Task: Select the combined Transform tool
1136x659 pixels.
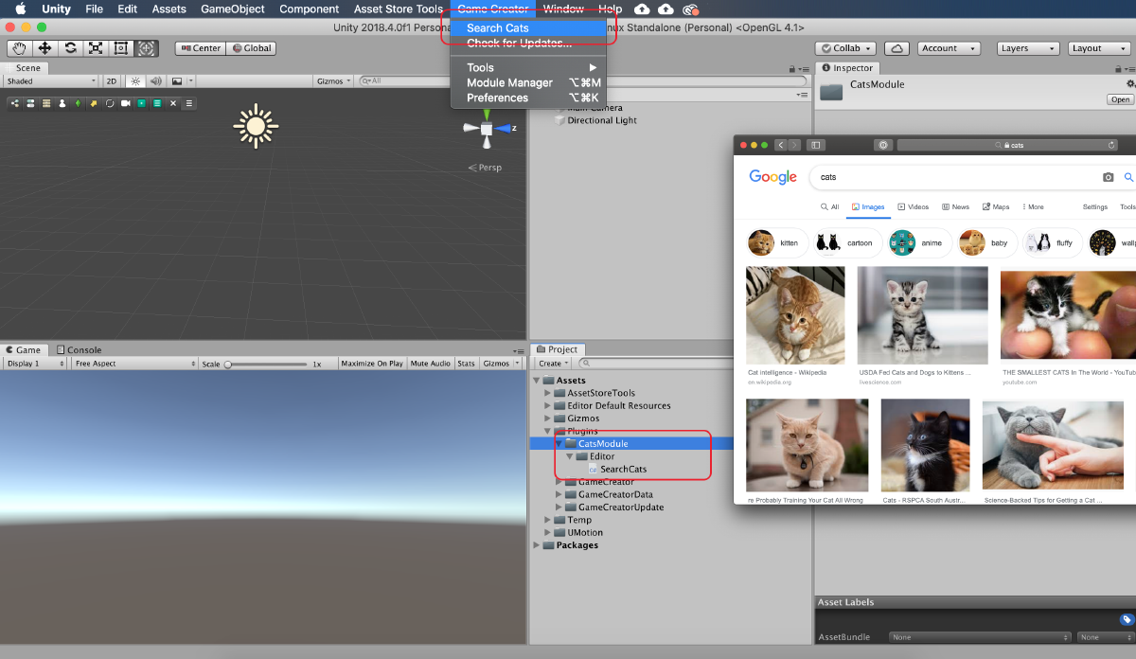Action: (147, 48)
